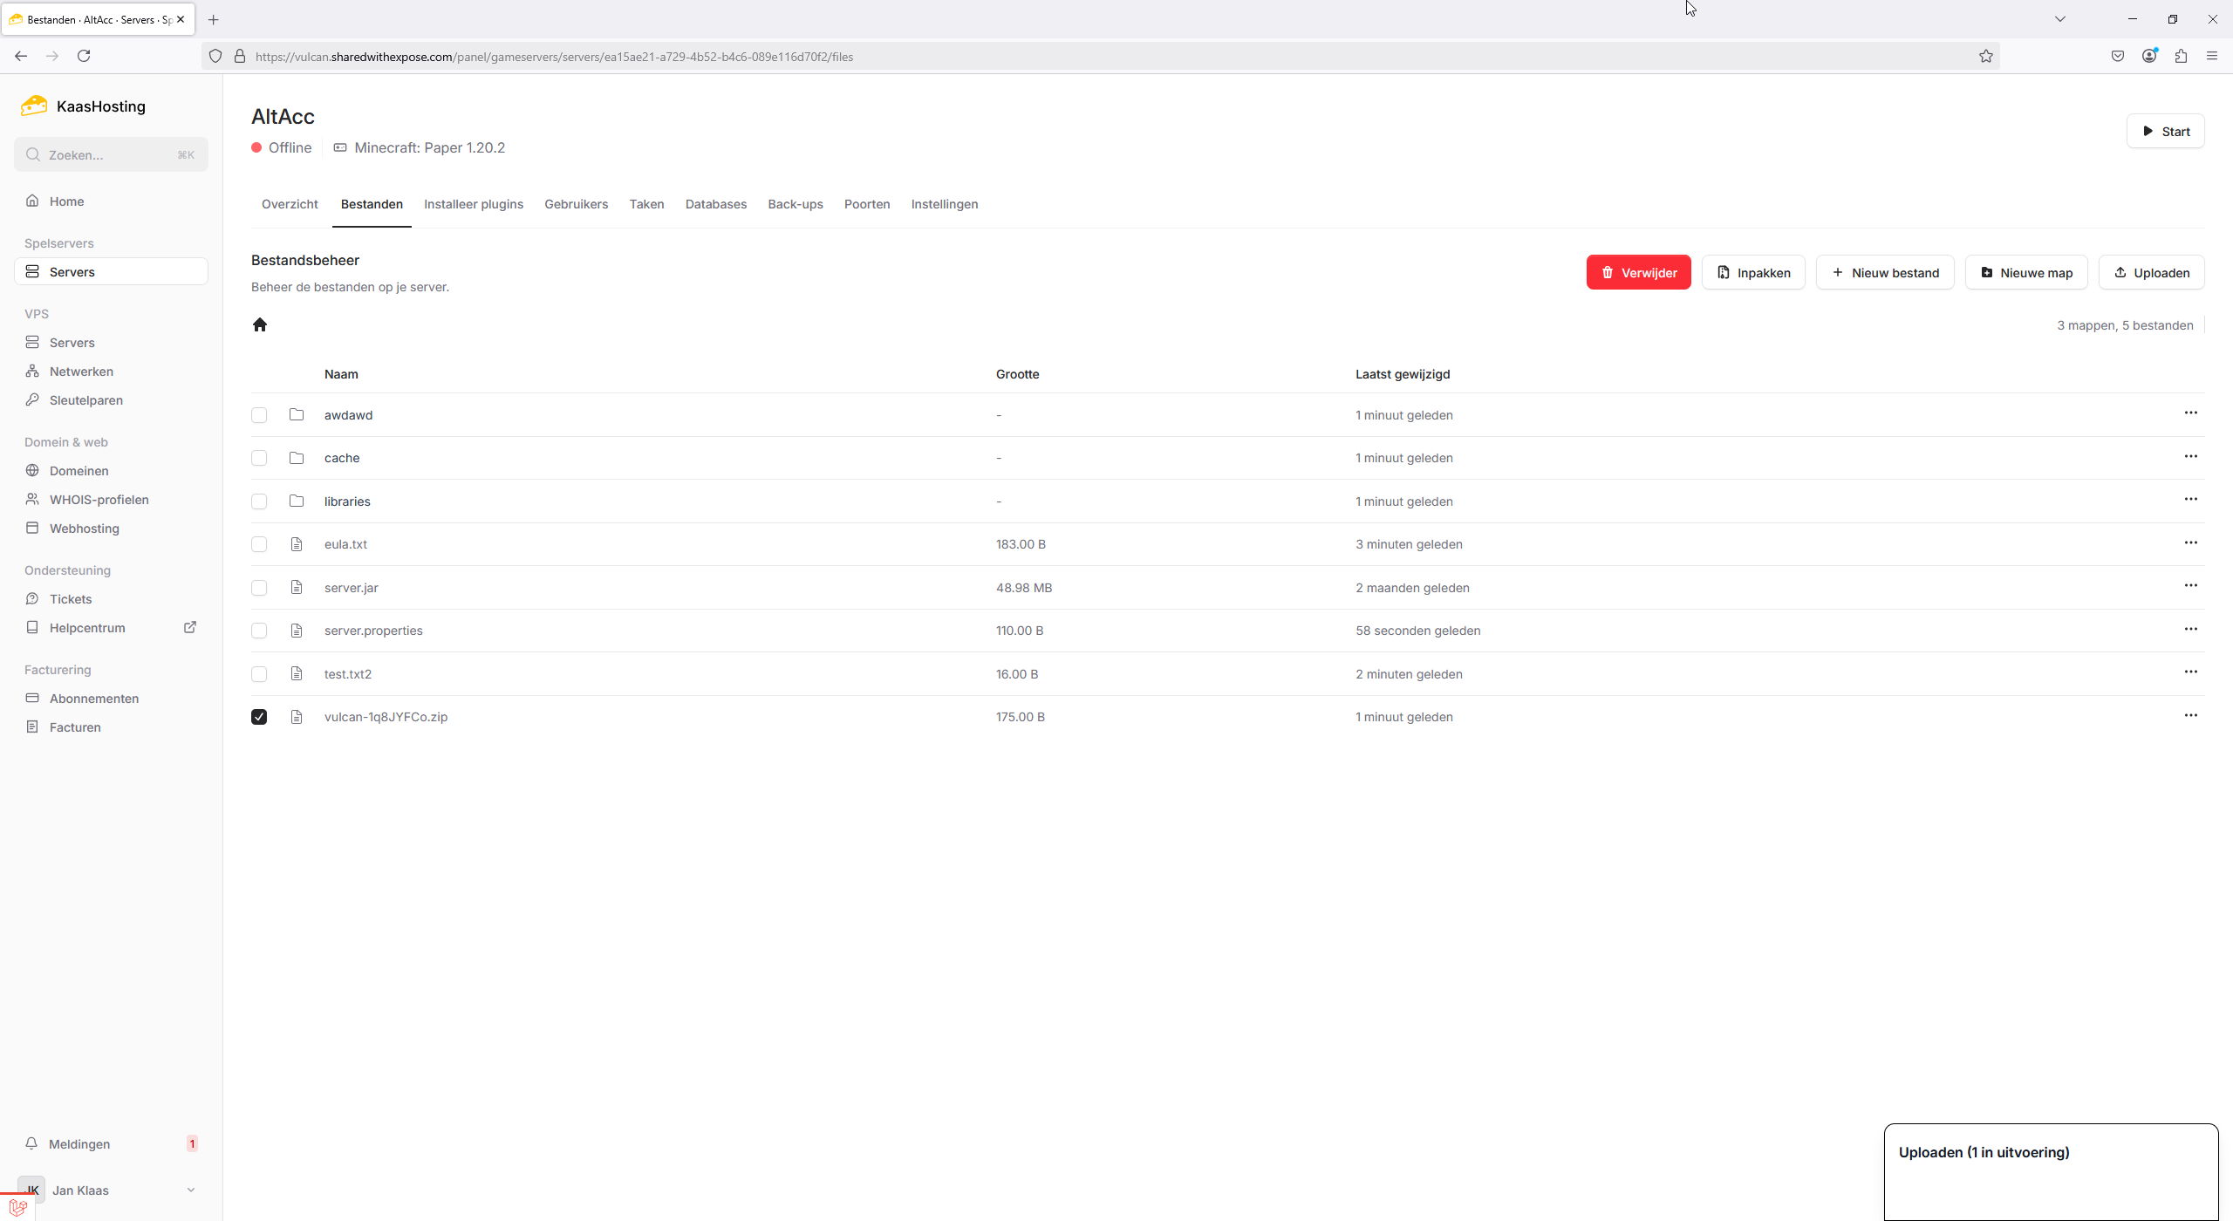Select the cache folder checkbox
This screenshot has height=1221, width=2233.
click(259, 458)
